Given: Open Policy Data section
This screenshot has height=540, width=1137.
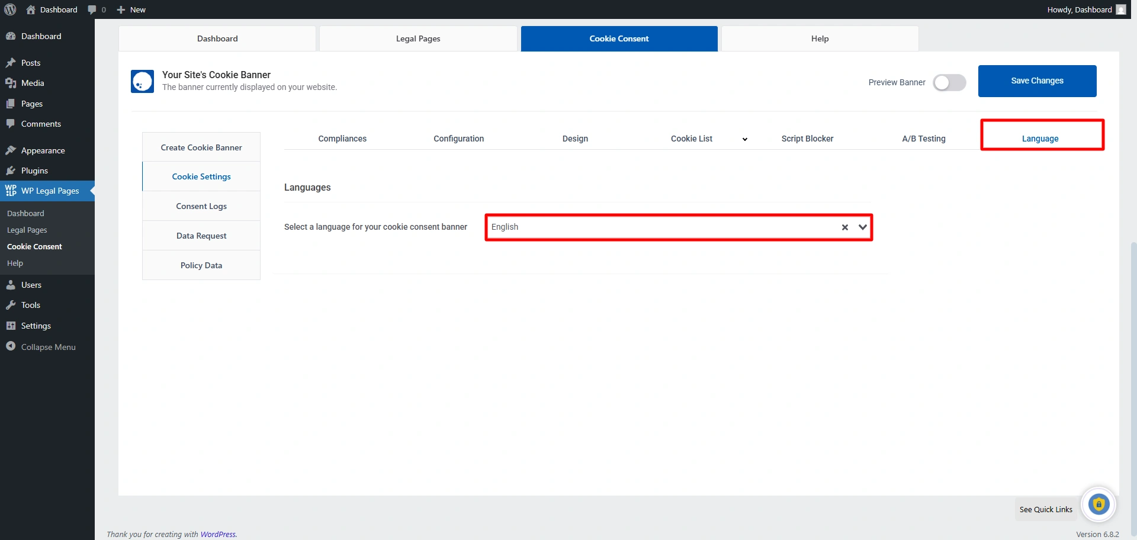Looking at the screenshot, I should pos(201,265).
